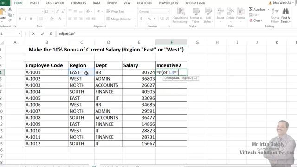Open the Borders dropdown
Viewport: 297px width, 167px height.
coord(46,19)
